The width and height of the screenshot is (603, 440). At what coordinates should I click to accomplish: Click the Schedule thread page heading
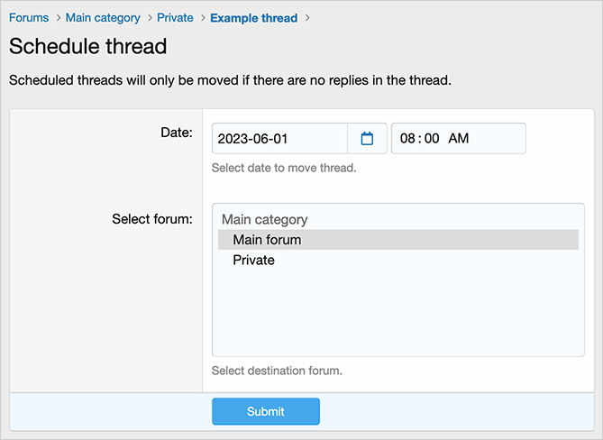(x=87, y=46)
